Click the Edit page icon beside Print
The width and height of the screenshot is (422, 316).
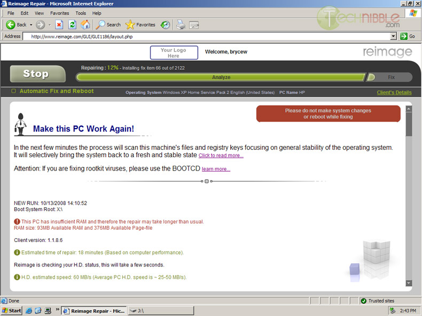click(x=194, y=25)
